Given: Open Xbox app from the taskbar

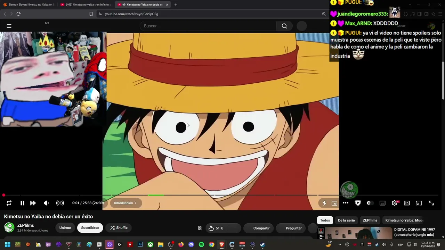Looking at the screenshot, I should (150, 244).
